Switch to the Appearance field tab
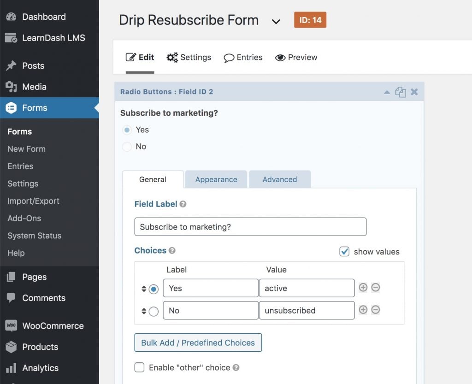472x384 pixels. (216, 179)
